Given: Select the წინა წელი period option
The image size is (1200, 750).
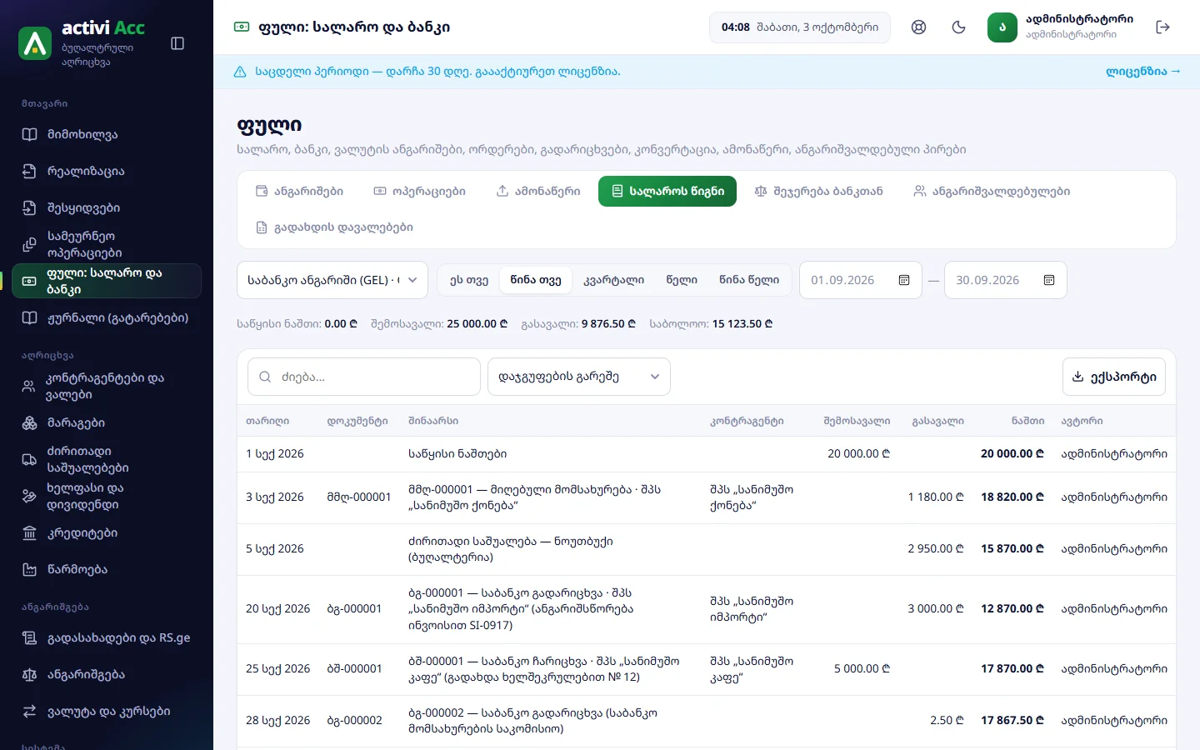Looking at the screenshot, I should coord(749,280).
